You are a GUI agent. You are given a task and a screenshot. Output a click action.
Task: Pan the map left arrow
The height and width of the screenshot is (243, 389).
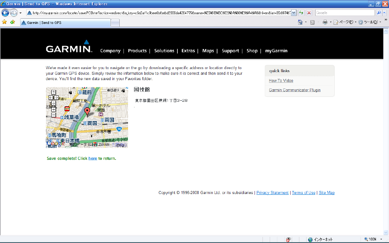[51, 98]
